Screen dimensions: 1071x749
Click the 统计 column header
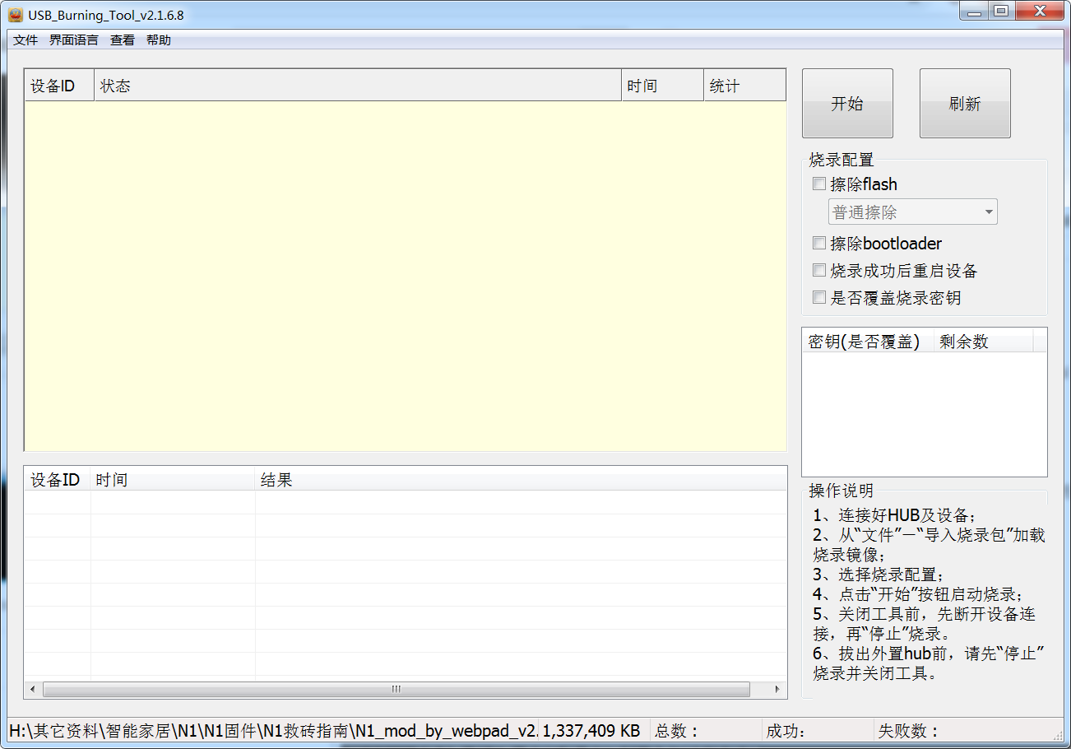[745, 86]
